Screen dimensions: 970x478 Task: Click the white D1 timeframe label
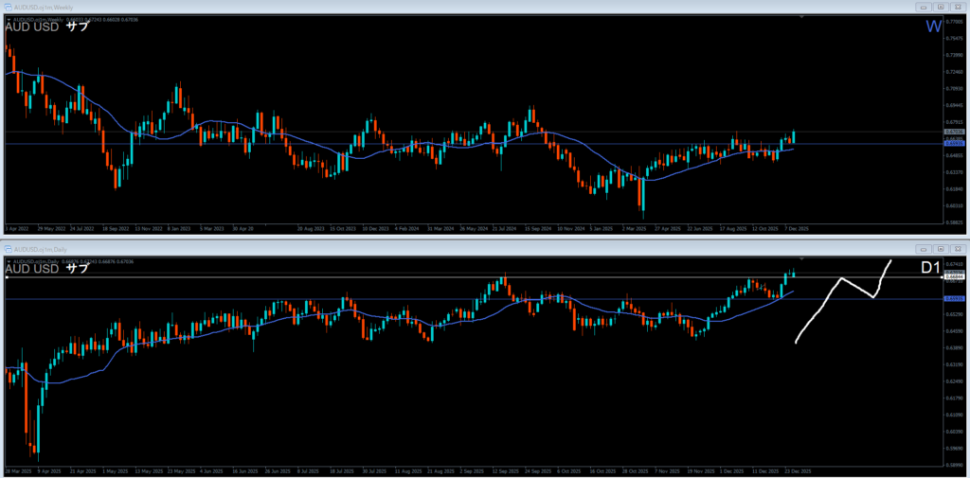(931, 268)
